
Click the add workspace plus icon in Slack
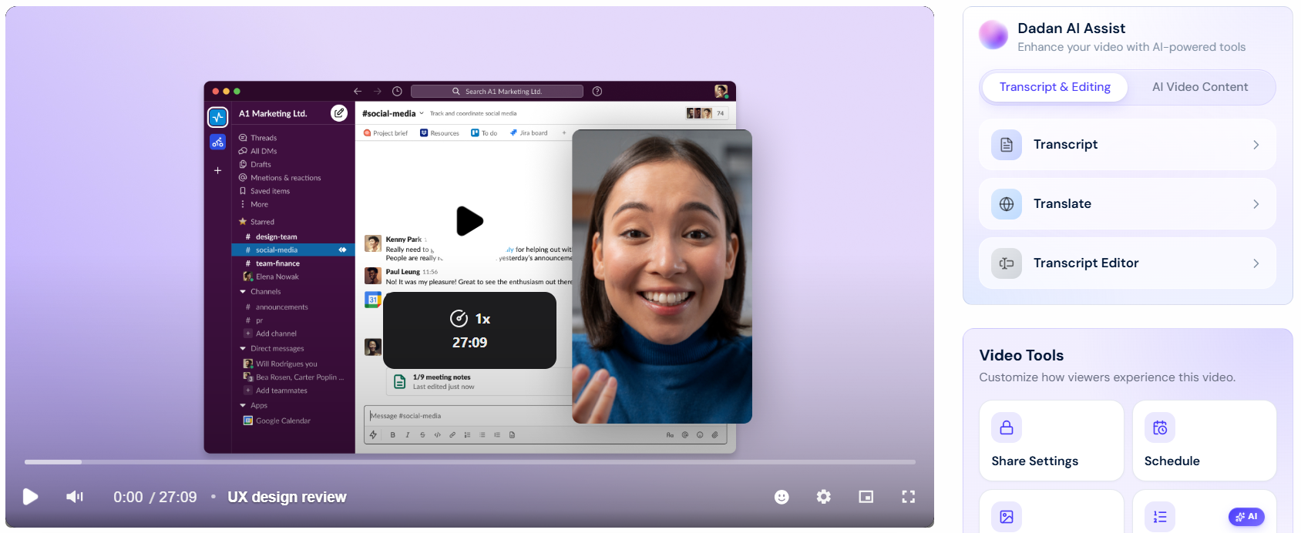(217, 170)
